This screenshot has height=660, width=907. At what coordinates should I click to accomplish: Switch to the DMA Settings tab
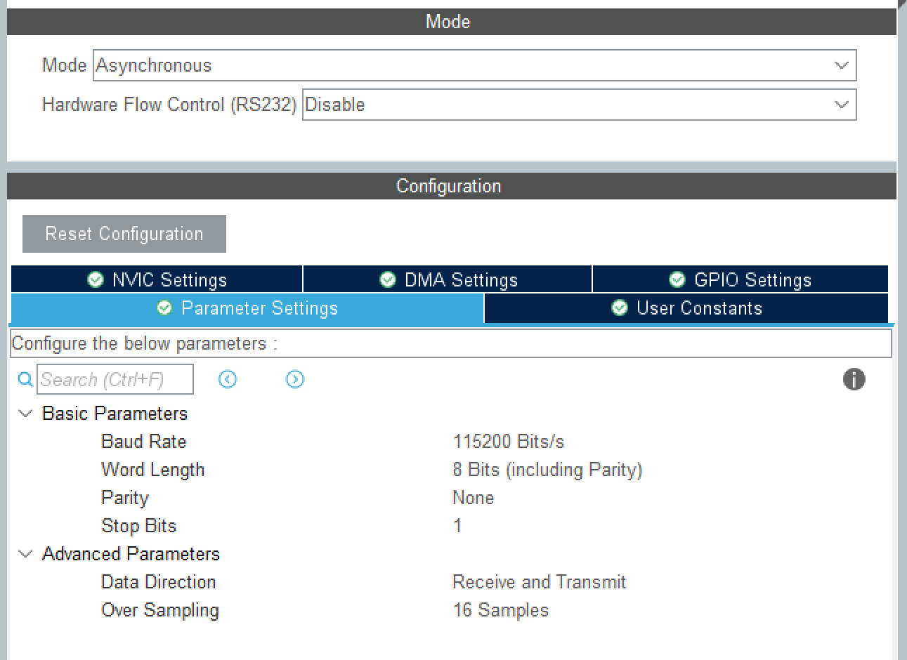448,280
